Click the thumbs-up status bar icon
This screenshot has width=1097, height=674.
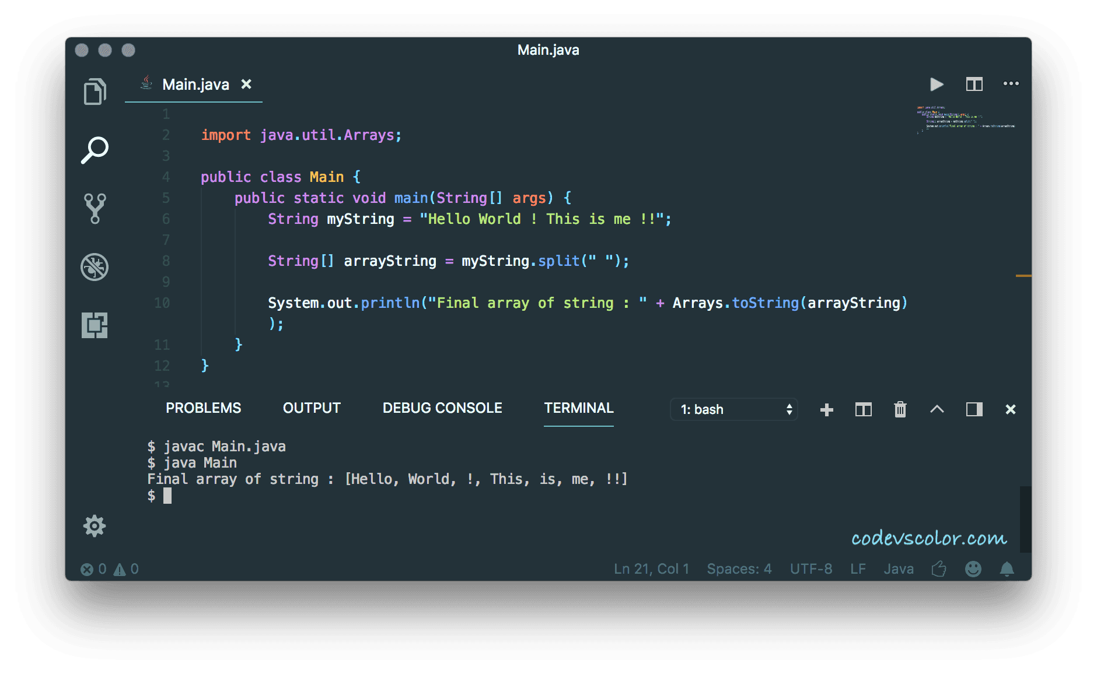[x=939, y=568]
